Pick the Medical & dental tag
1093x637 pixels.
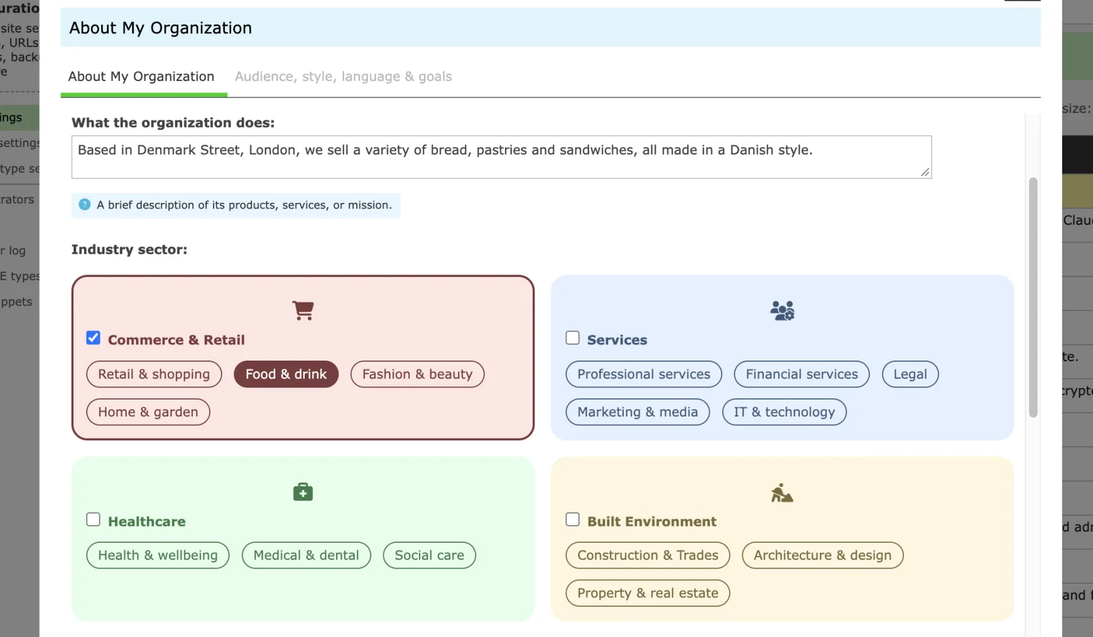pyautogui.click(x=306, y=555)
